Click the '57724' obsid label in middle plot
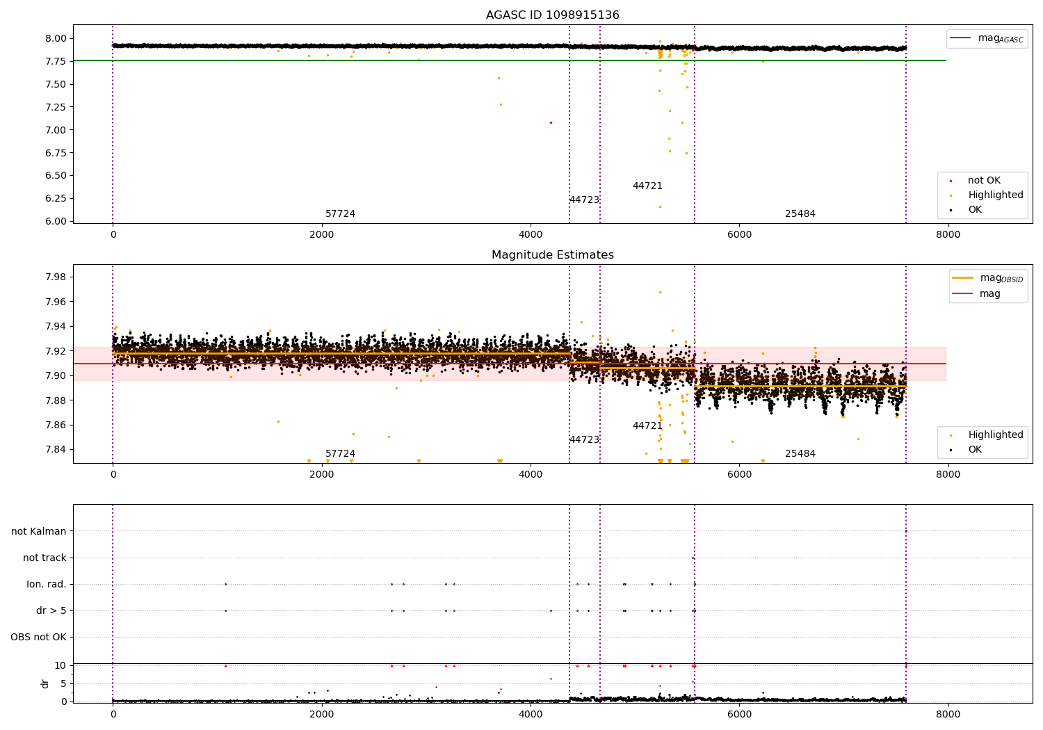The image size is (1043, 730). (340, 454)
